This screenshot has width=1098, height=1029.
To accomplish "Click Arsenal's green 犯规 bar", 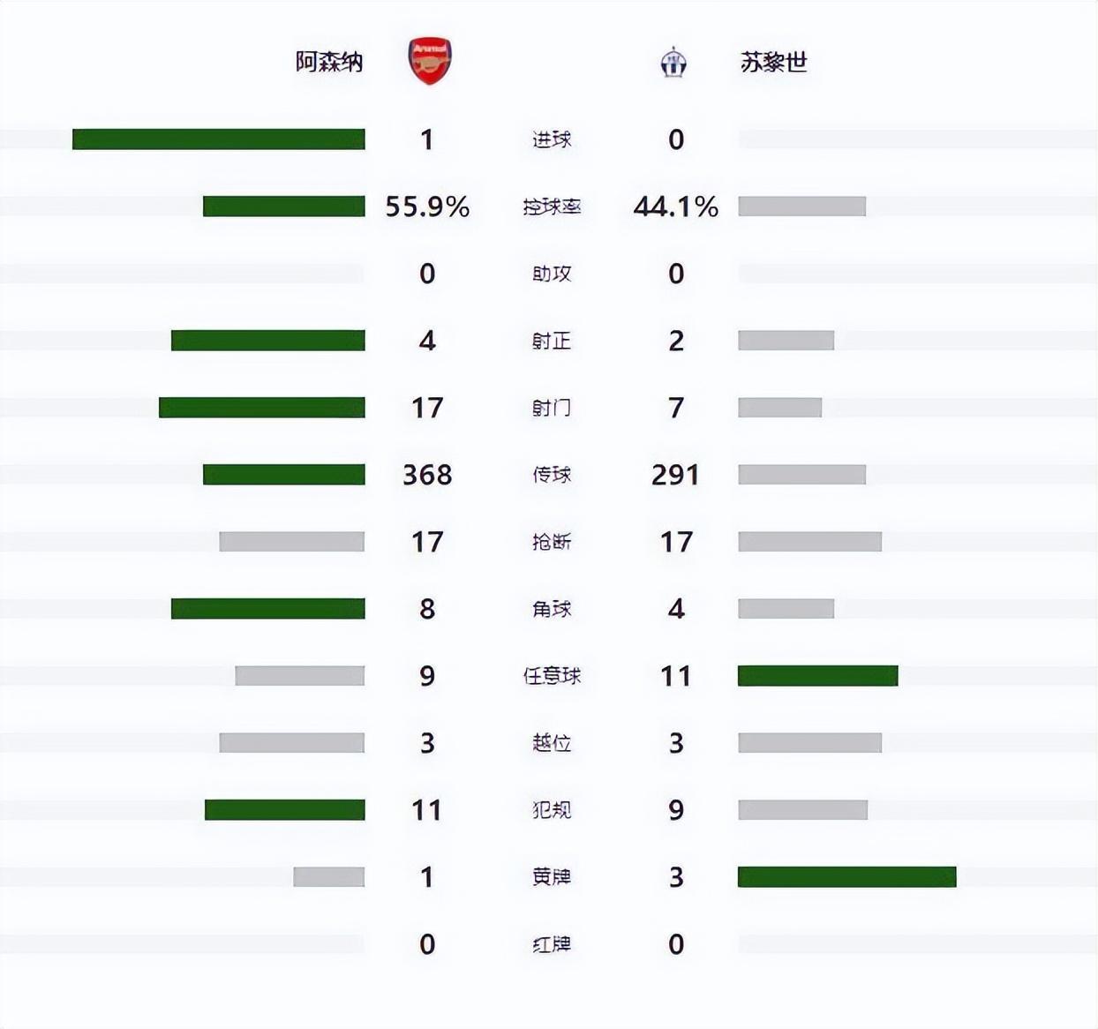I will 284,810.
